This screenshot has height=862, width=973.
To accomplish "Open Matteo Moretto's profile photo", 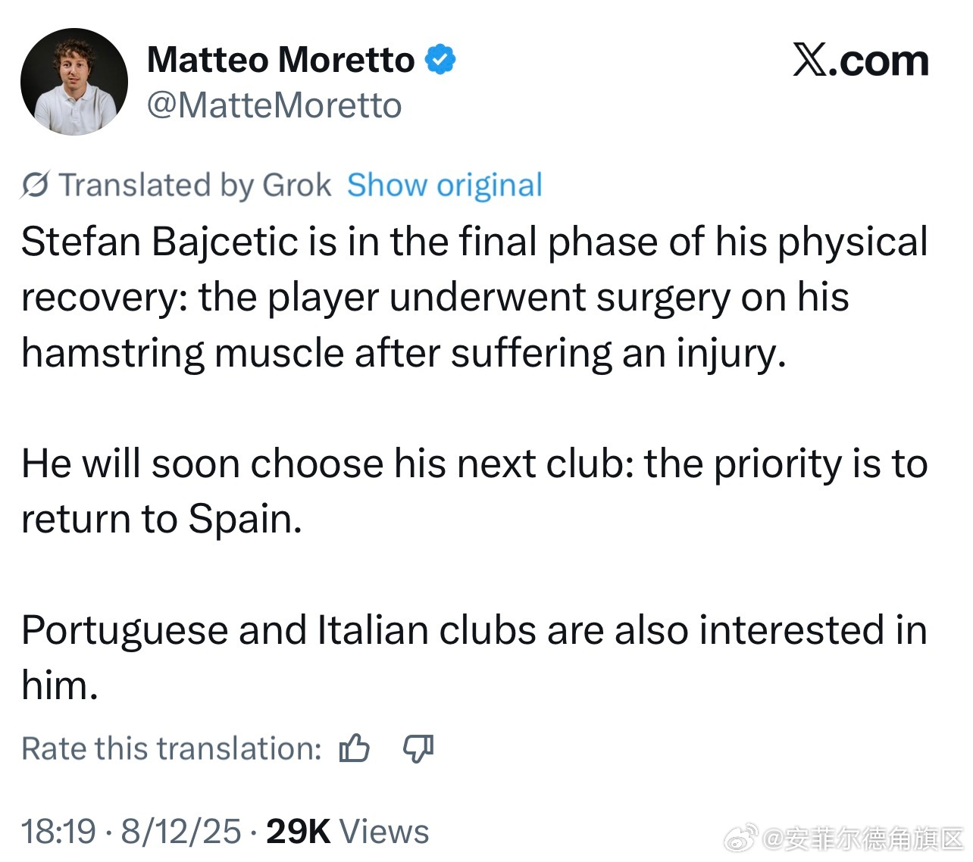I will click(x=74, y=82).
